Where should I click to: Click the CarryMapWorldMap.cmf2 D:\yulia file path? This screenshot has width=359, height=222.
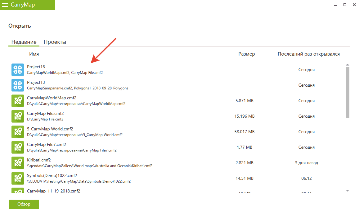76,104
